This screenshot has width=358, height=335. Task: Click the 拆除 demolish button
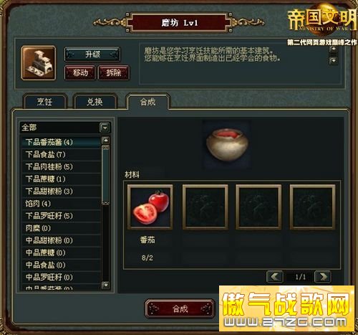click(x=114, y=72)
